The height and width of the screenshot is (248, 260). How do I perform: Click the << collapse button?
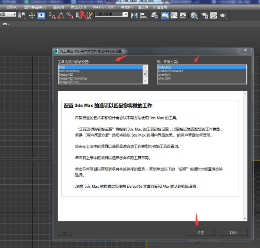(x=65, y=233)
